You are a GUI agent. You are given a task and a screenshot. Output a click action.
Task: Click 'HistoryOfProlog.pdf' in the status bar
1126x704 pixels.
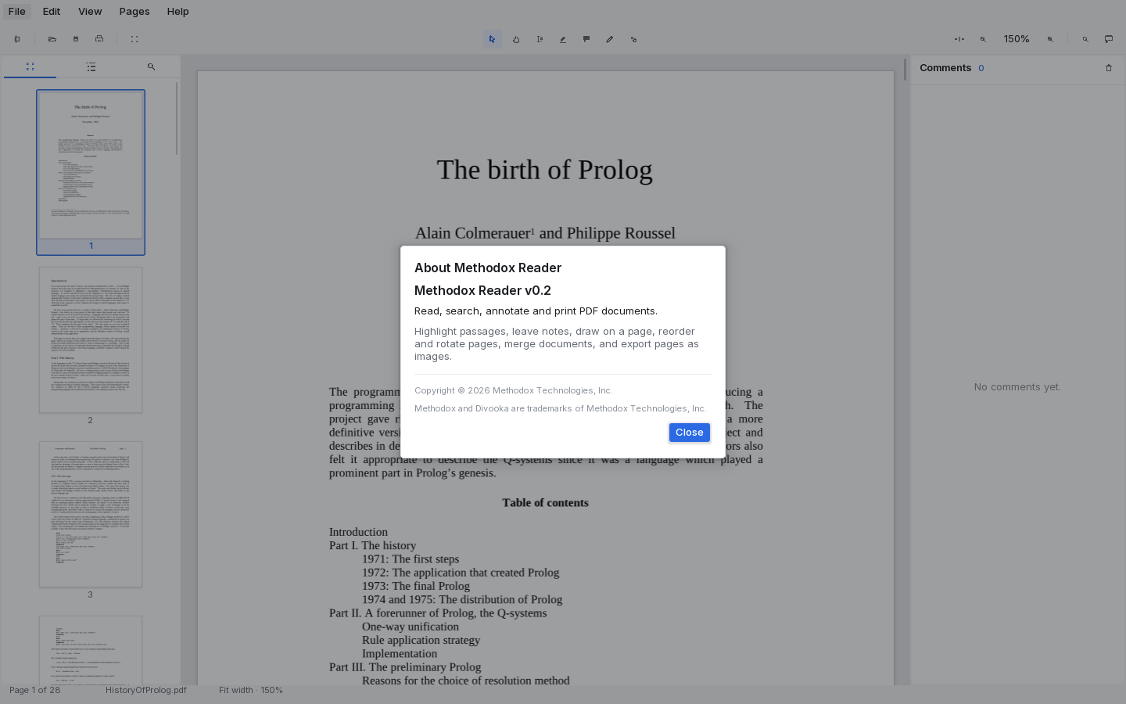coord(146,690)
